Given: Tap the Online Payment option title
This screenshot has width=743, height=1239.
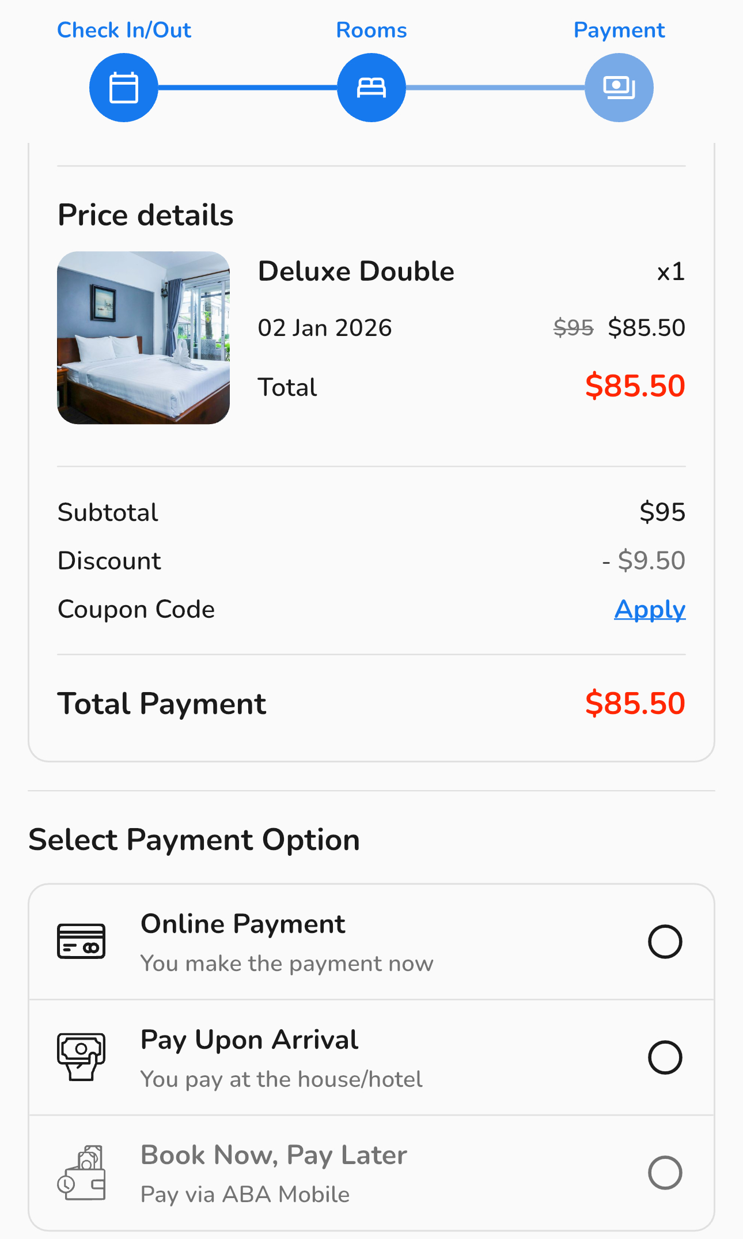Looking at the screenshot, I should [x=242, y=924].
